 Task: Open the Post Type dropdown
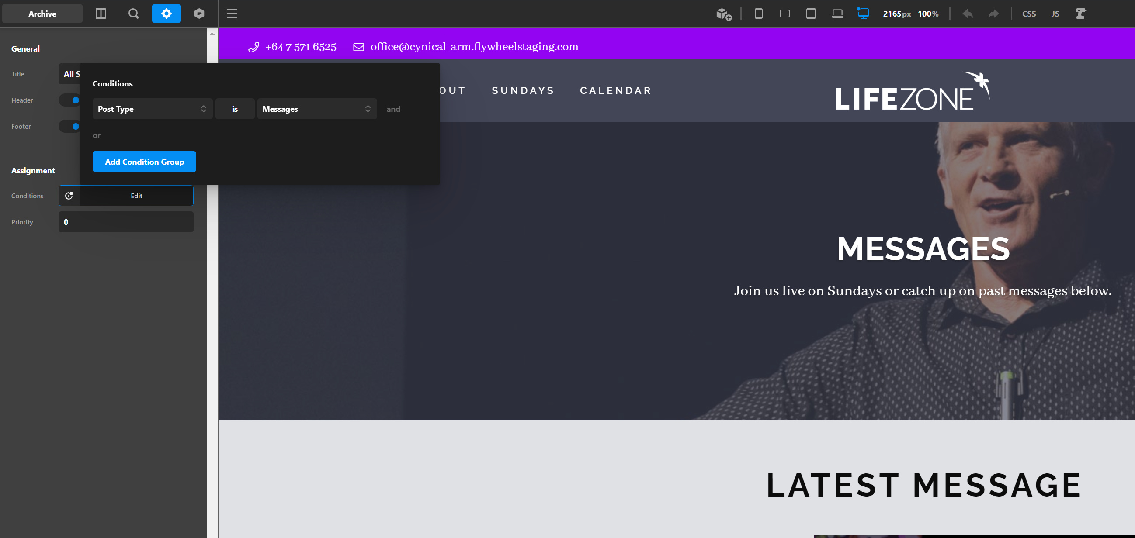[x=152, y=109]
